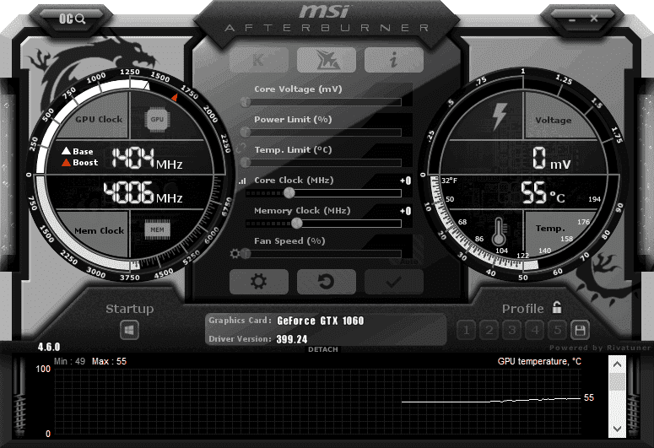The height and width of the screenshot is (448, 654).
Task: Toggle the fan speed Auto button
Action: click(x=408, y=261)
